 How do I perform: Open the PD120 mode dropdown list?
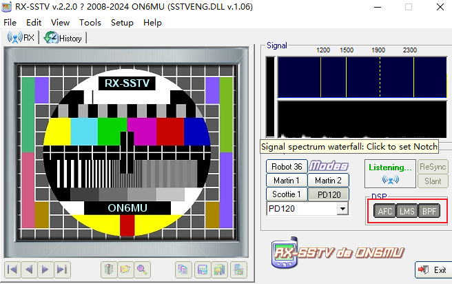pyautogui.click(x=342, y=208)
